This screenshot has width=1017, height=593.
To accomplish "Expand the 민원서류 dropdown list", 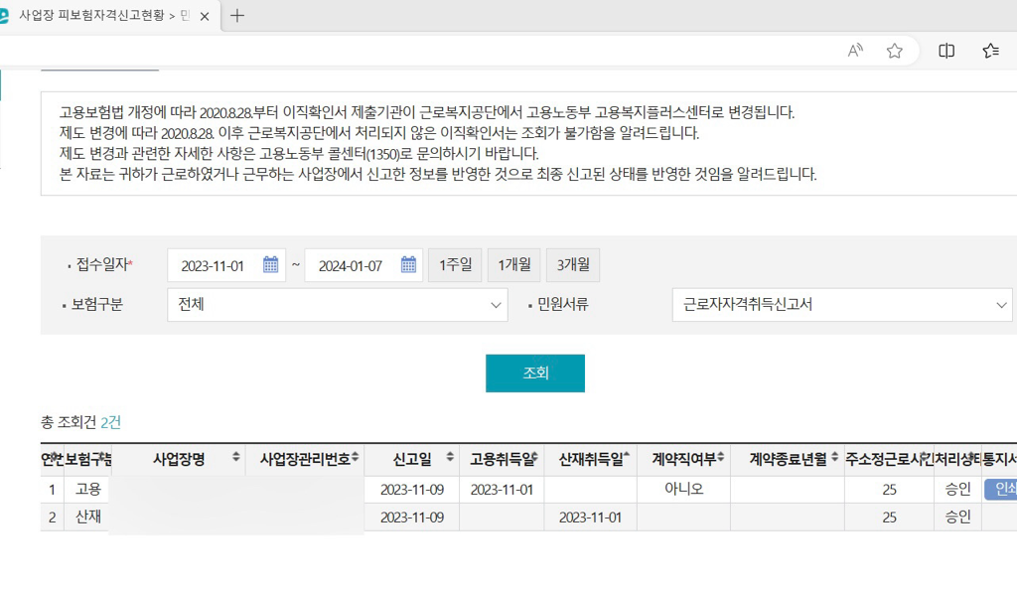I will (x=841, y=305).
